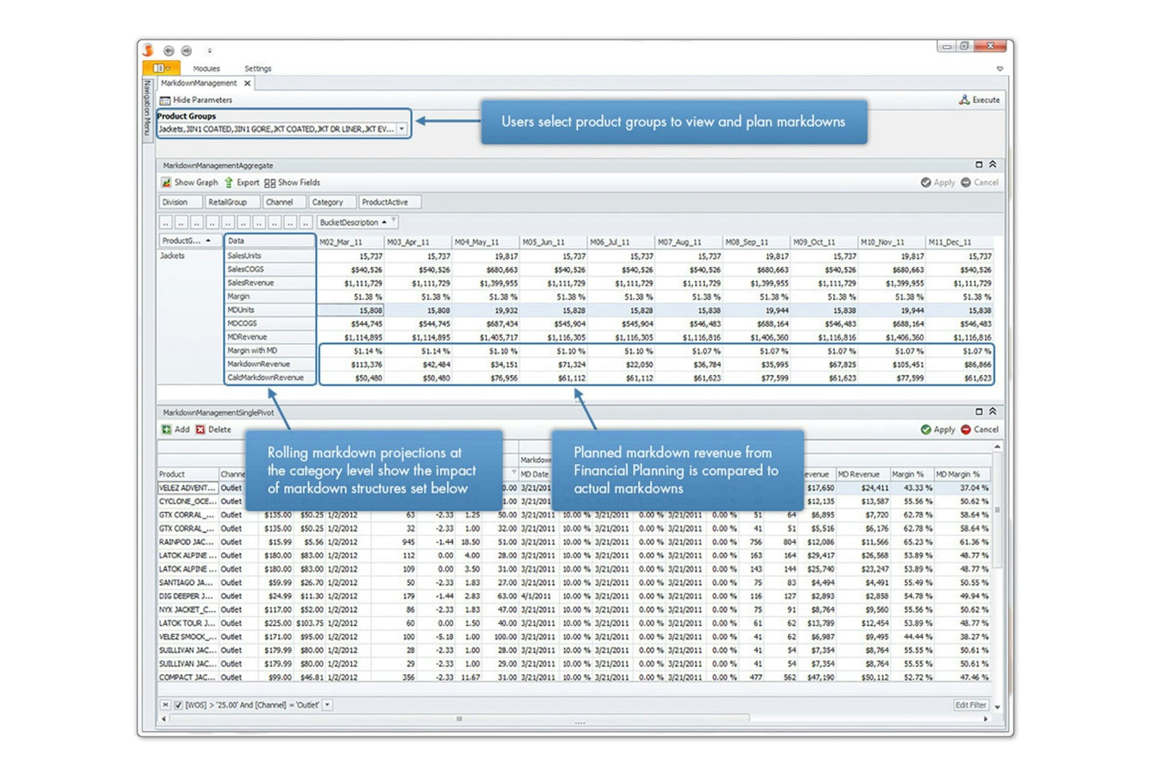Open the Modules menu
This screenshot has width=1155, height=778.
[206, 69]
